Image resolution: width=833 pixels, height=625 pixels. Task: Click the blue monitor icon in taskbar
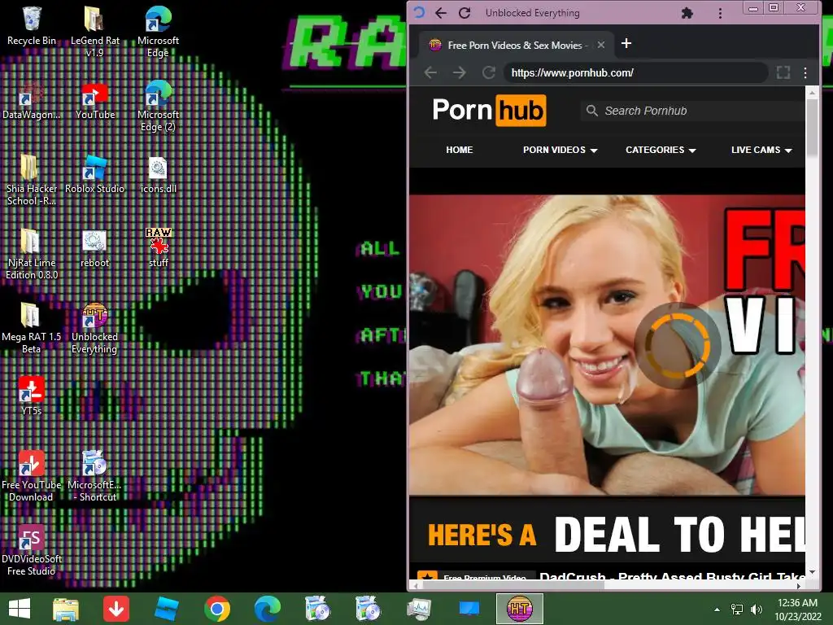click(x=469, y=609)
